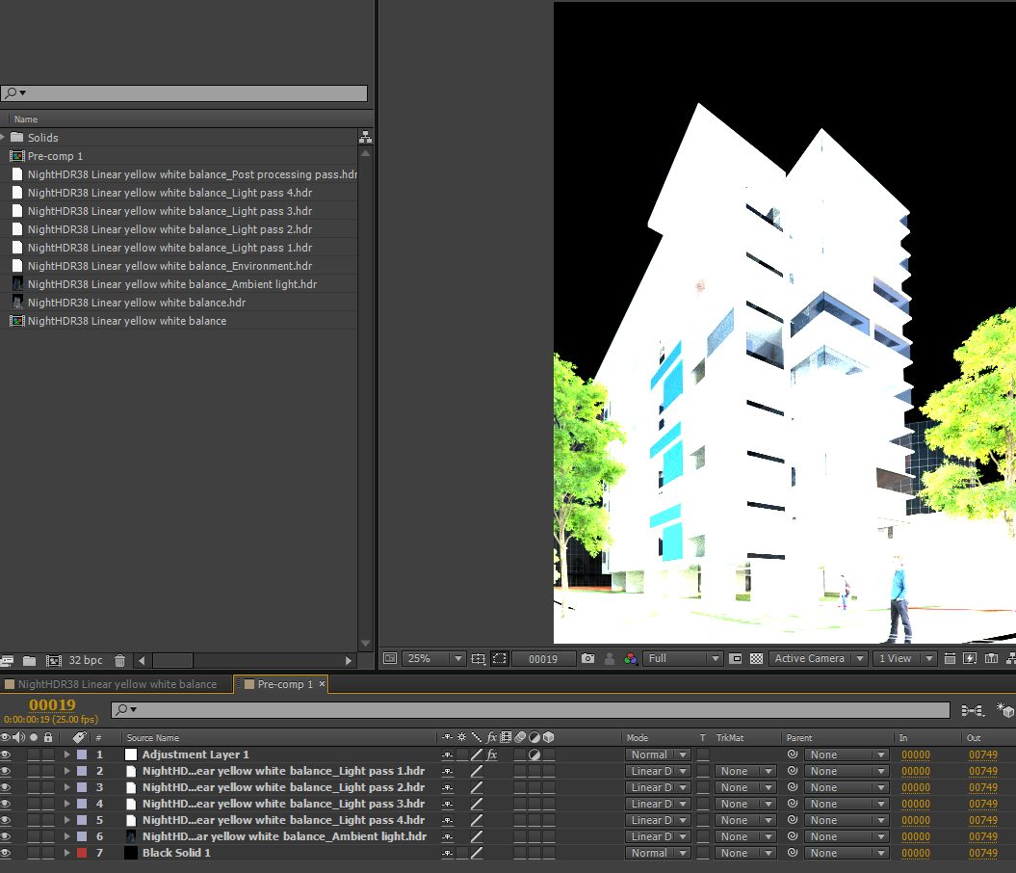Click the label color swatch of Adjustment Layer 1
This screenshot has height=873, width=1016.
pos(82,754)
